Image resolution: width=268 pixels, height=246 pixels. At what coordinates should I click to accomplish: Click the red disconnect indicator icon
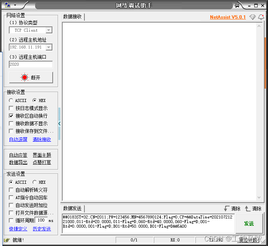point(24,78)
